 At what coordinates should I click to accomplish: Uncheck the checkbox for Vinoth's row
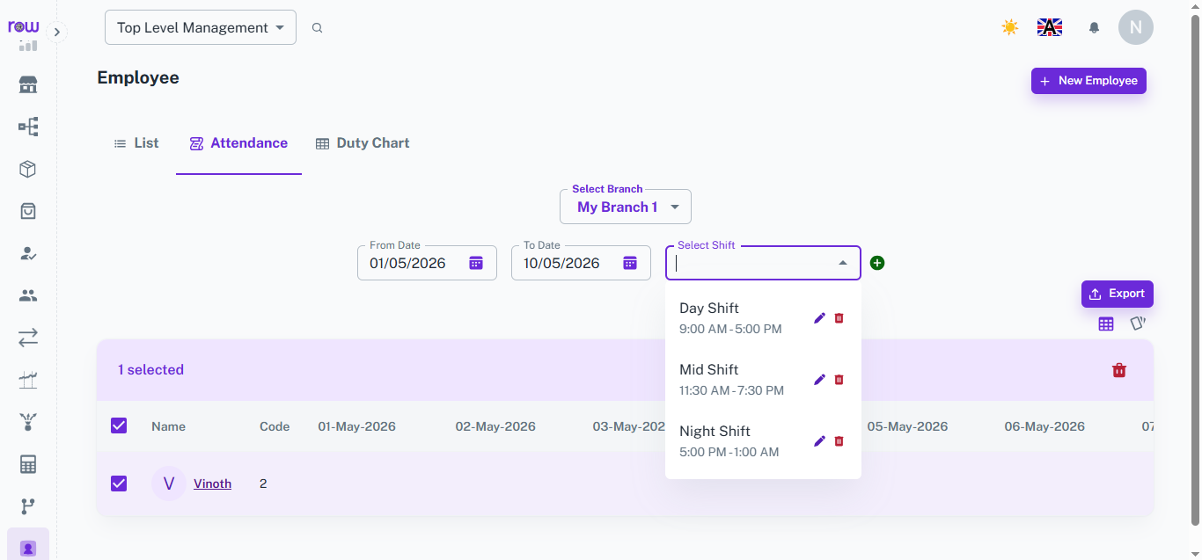coord(119,484)
